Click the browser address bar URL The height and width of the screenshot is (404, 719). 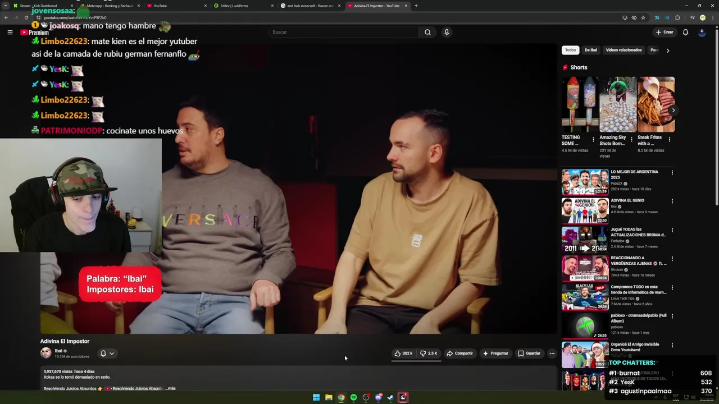(75, 18)
